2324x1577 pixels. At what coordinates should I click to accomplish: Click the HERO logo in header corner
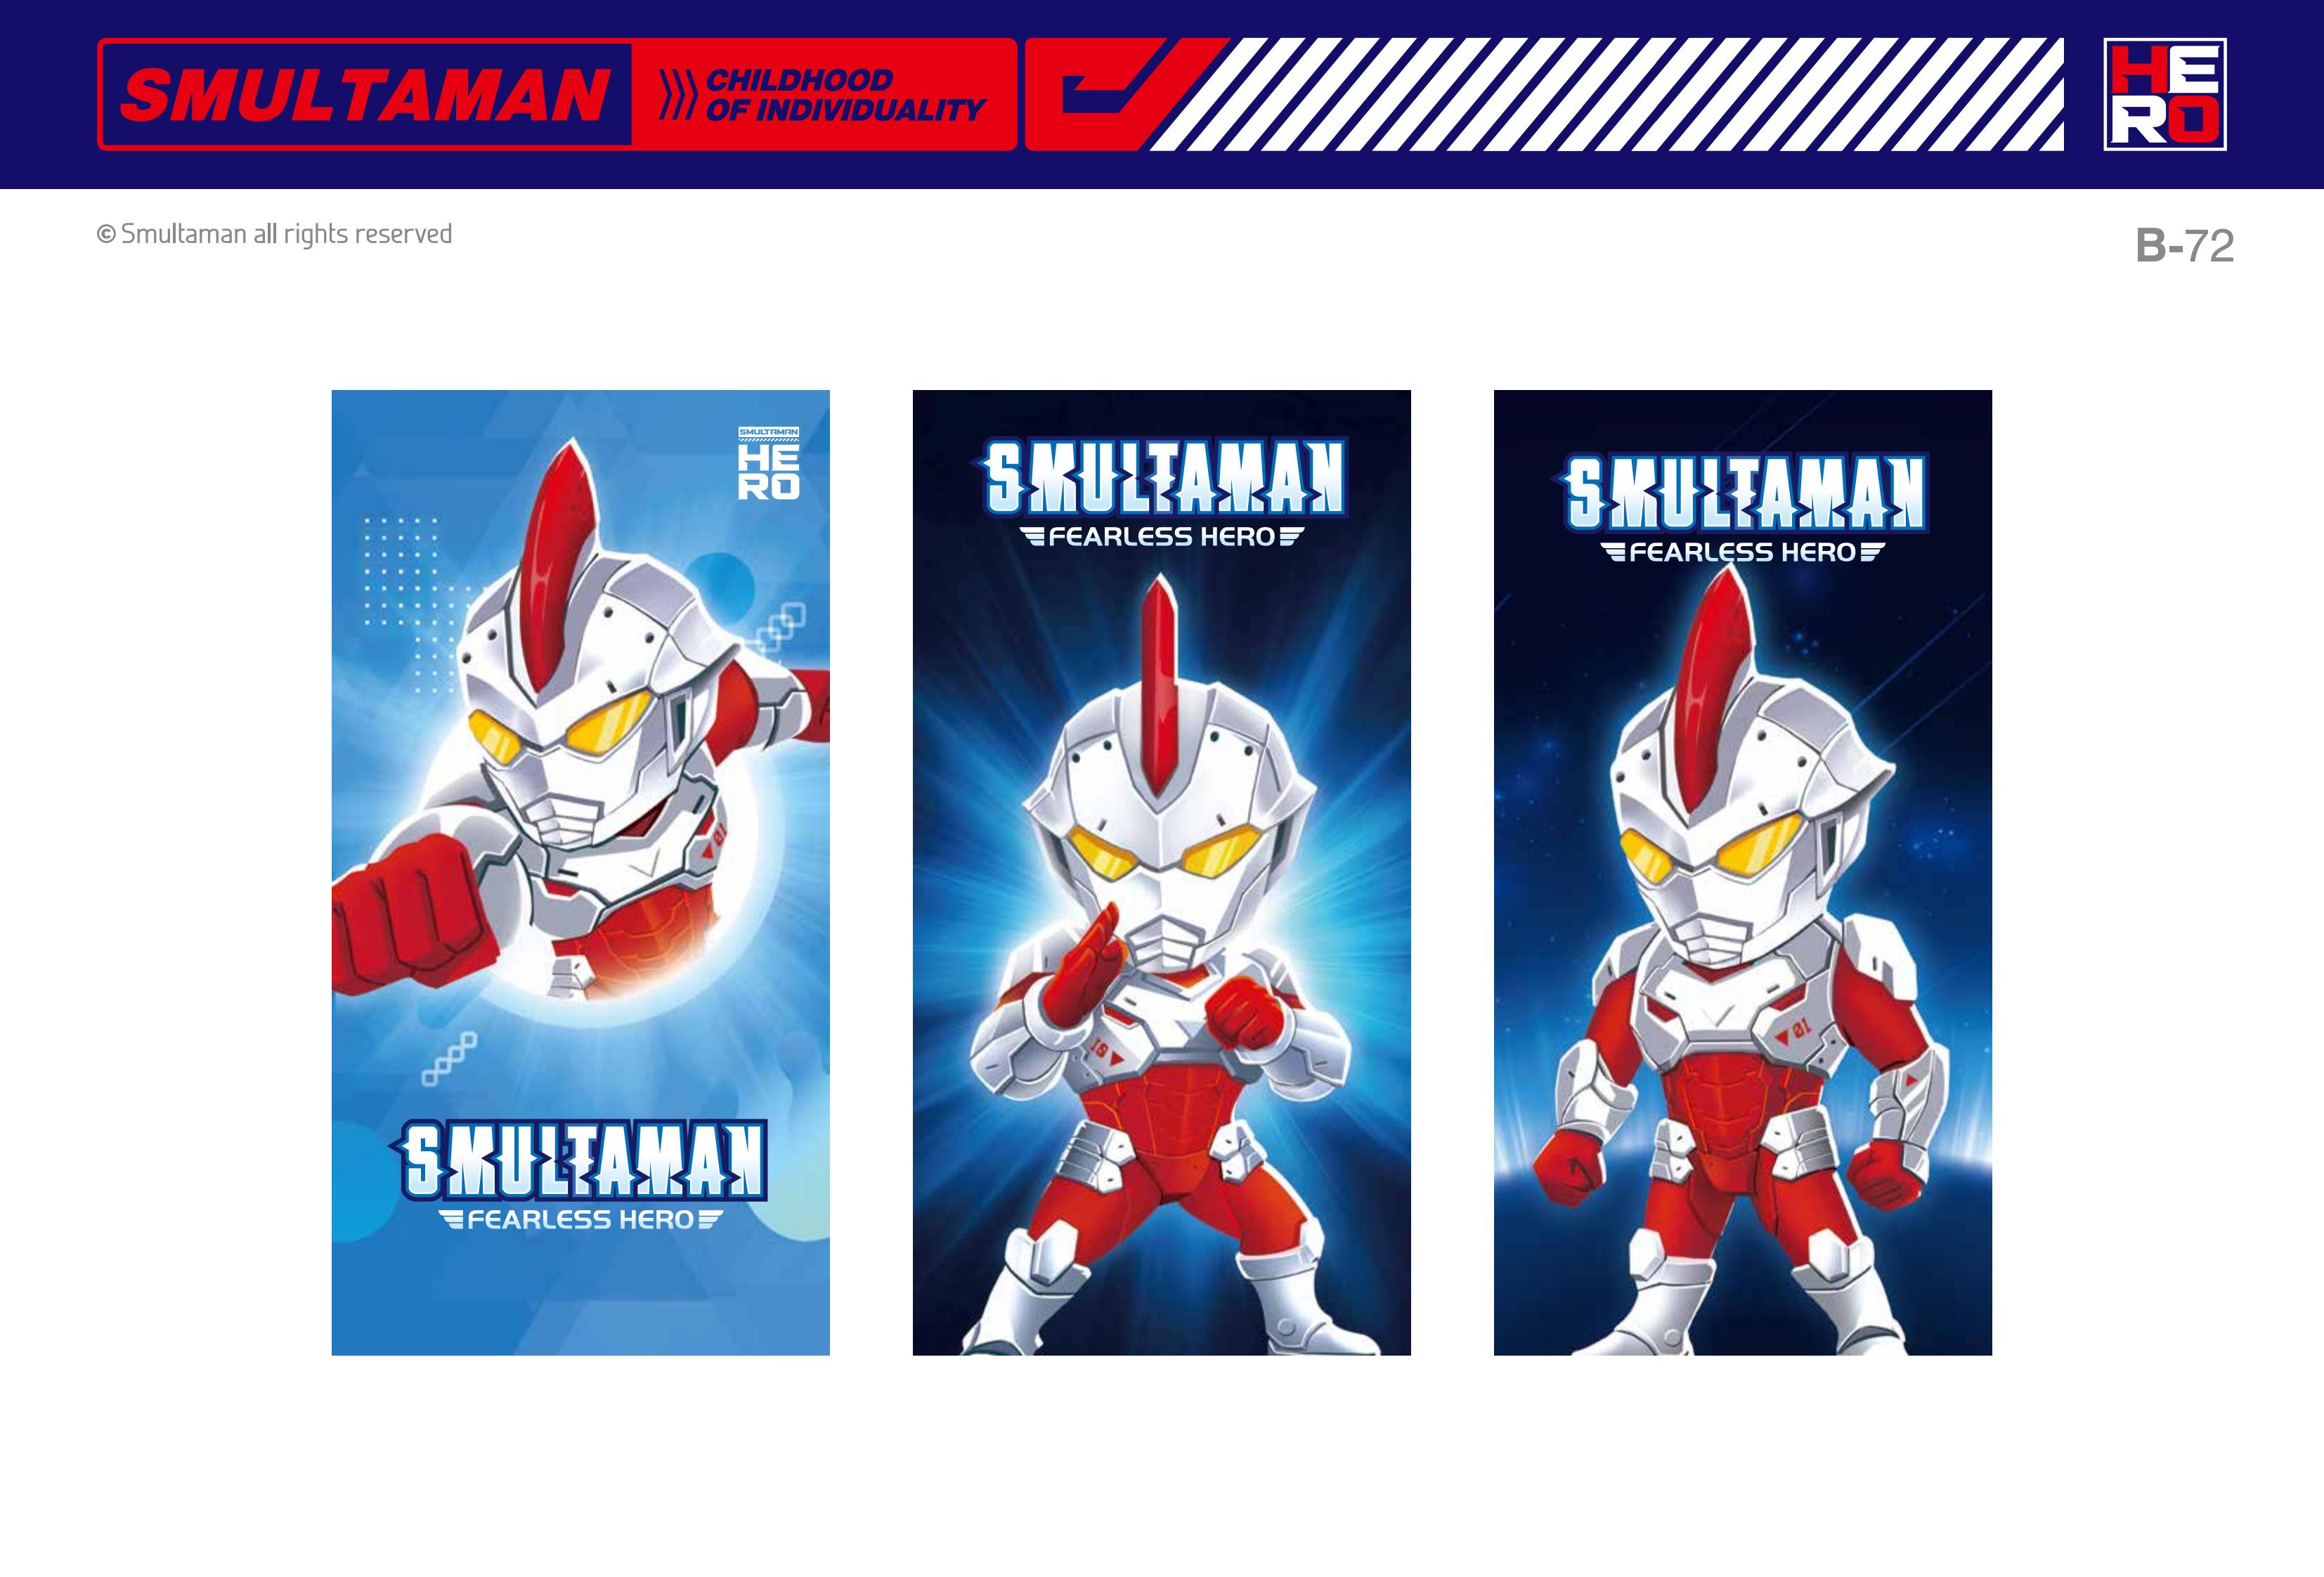coord(2164,95)
